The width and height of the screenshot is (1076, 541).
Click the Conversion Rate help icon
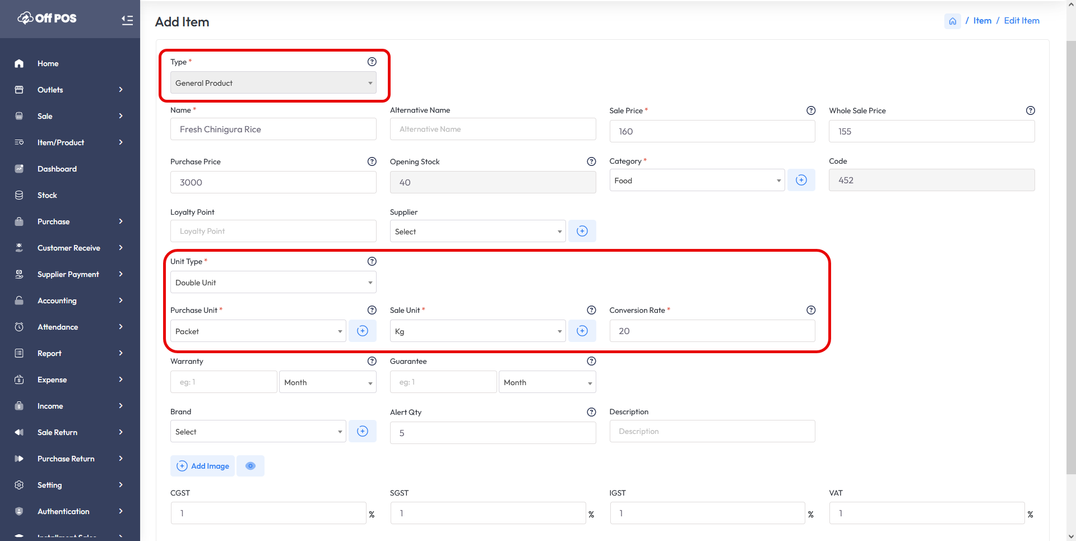click(x=810, y=310)
